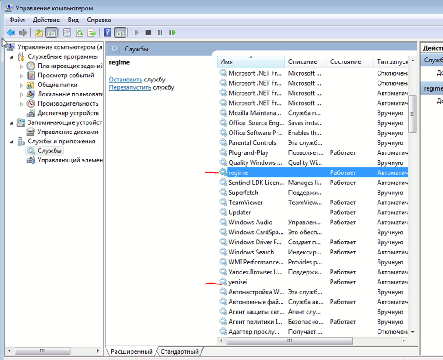Click the services list scroll right arrow
Image resolution: width=443 pixels, height=360 pixels.
pyautogui.click(x=403, y=341)
